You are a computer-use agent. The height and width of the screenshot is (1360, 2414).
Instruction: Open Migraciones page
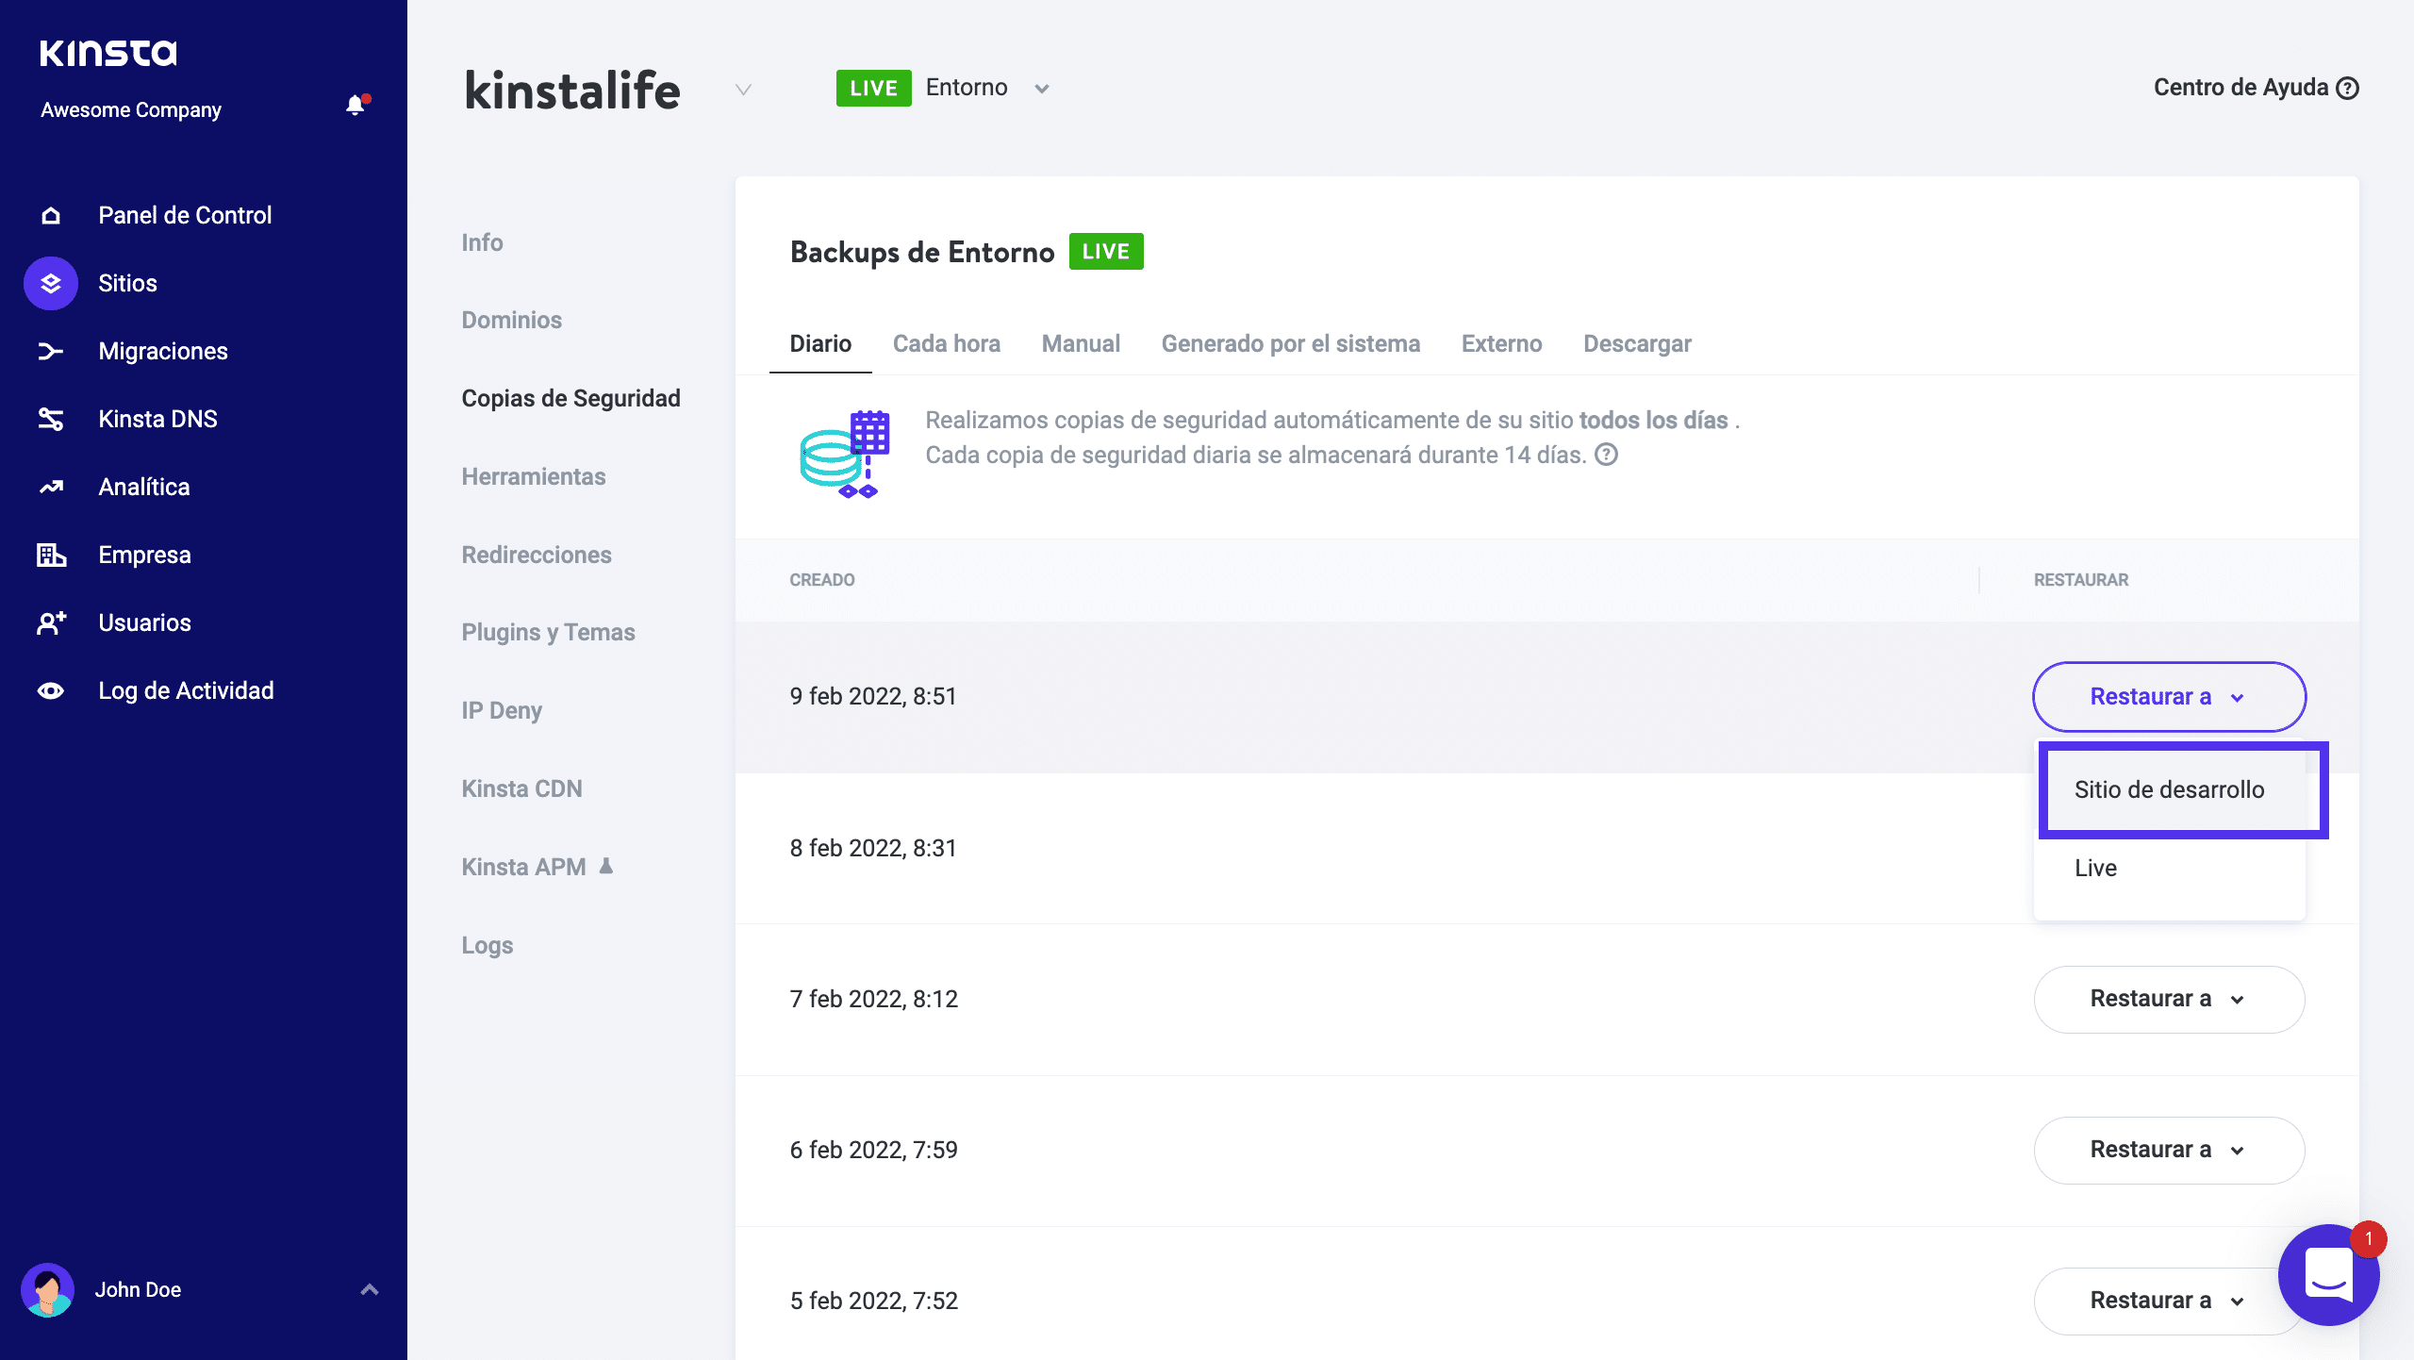(x=163, y=351)
